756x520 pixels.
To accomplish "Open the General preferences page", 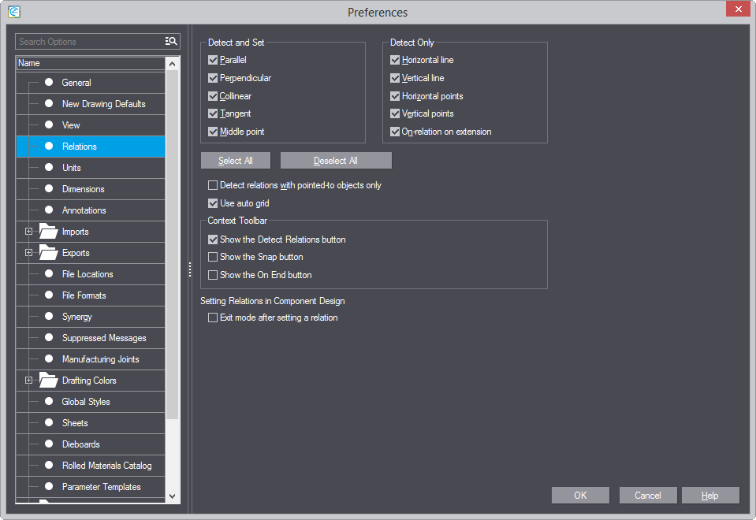I will click(91, 83).
